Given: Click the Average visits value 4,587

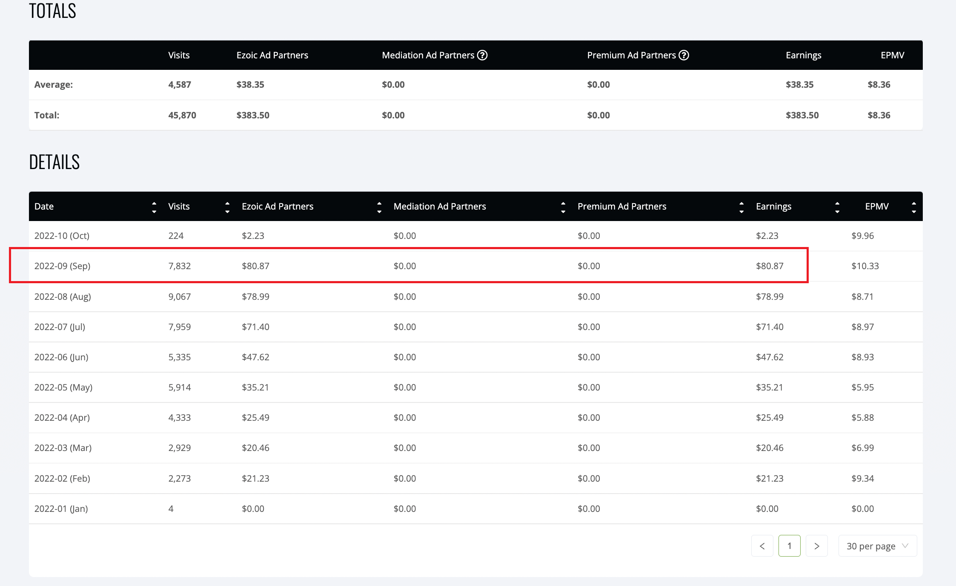Looking at the screenshot, I should (180, 85).
